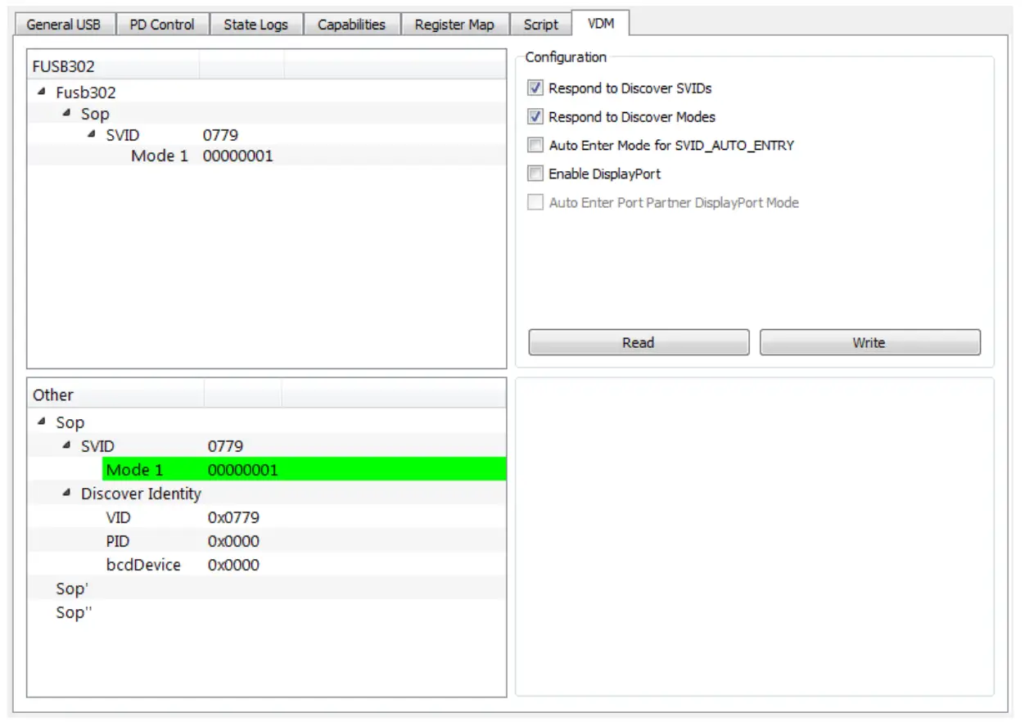This screenshot has height=722, width=1025.
Task: Switch to the Register Map tab
Action: coord(454,24)
